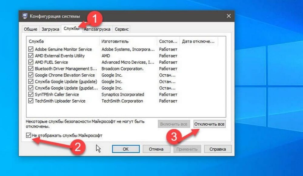Click the Отключить все button
Screen dimensions: 303x176
click(x=209, y=124)
